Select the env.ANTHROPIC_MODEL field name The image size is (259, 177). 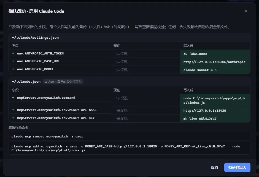[x=35, y=69]
